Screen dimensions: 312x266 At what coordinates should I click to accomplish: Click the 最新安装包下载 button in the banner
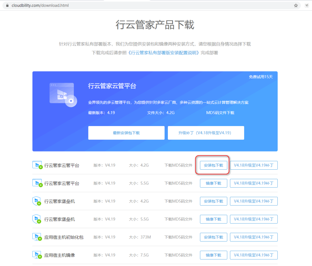coord(126,133)
